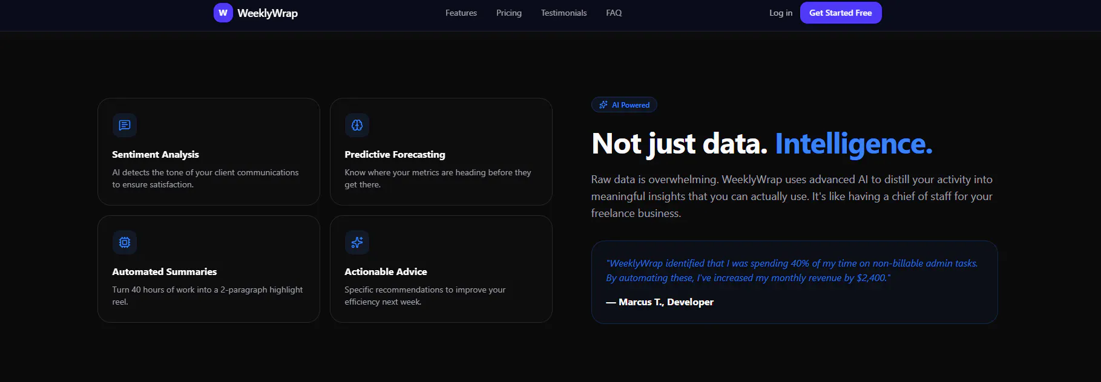Click the 'Raw data is overwhelming' paragraph

792,196
